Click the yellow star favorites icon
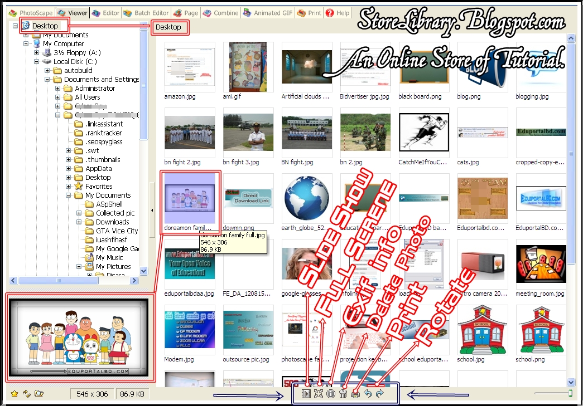Screen dimensions: 583x406 point(14,394)
